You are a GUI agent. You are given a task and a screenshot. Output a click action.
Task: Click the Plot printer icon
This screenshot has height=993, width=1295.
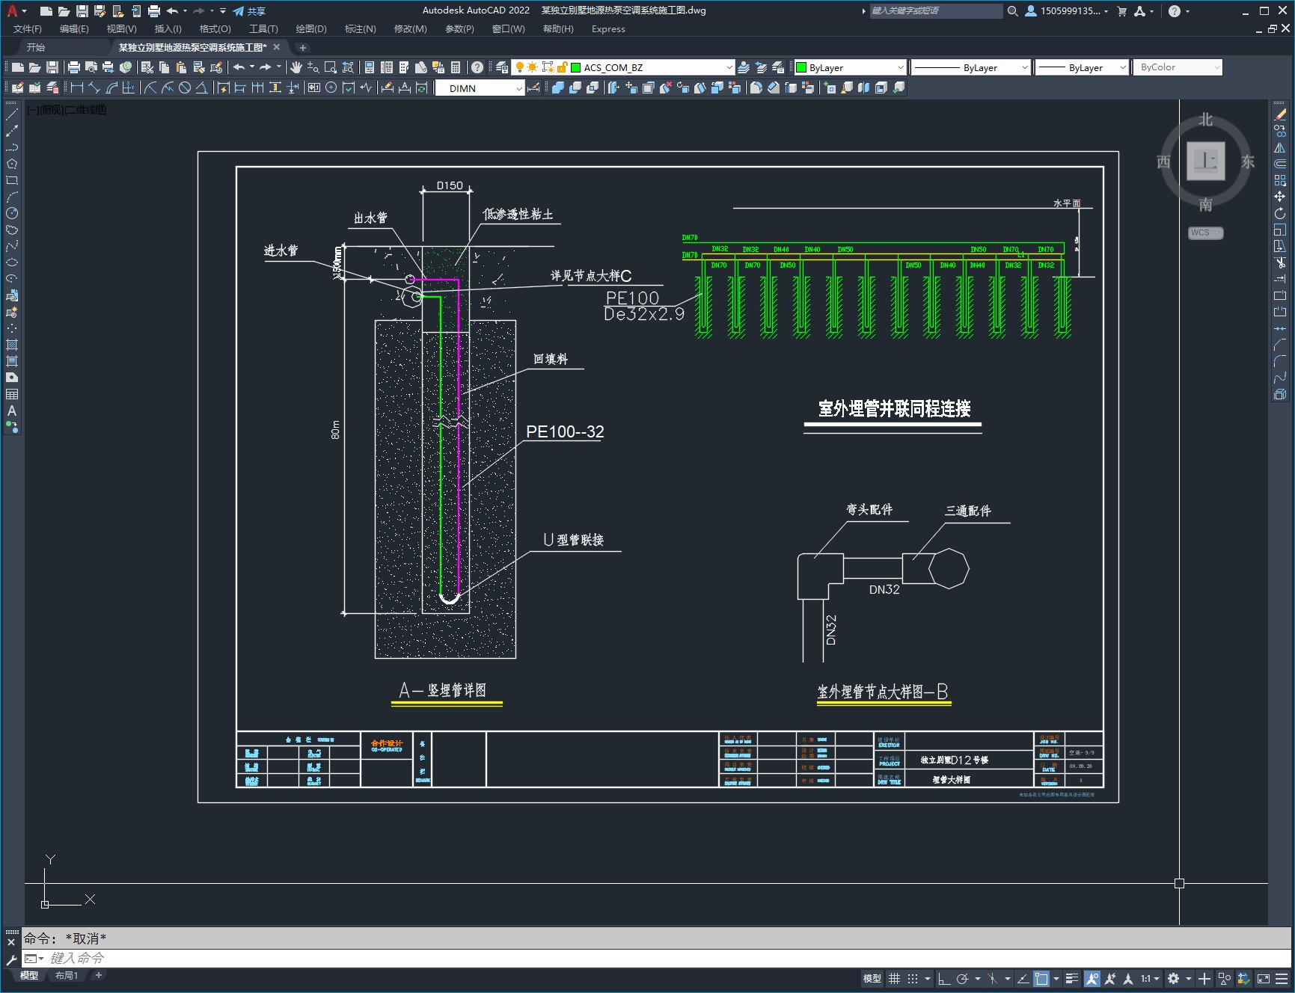(74, 67)
